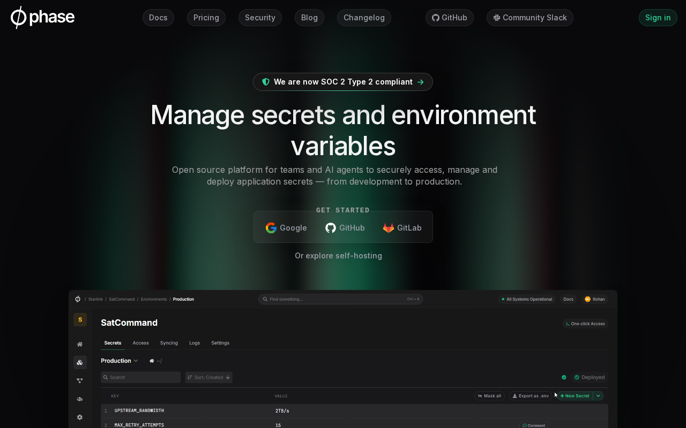Open the settings gear in the demo sidebar

pos(80,417)
